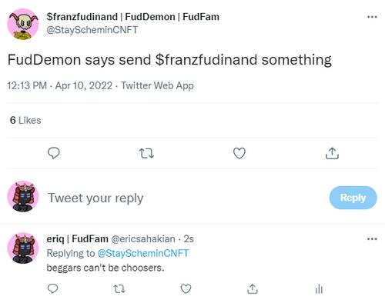Open the eriq | FudFam profile name
Screen dimensions: 385x303
tap(77, 239)
